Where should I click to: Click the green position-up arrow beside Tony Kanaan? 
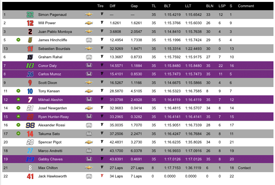coord(18,91)
